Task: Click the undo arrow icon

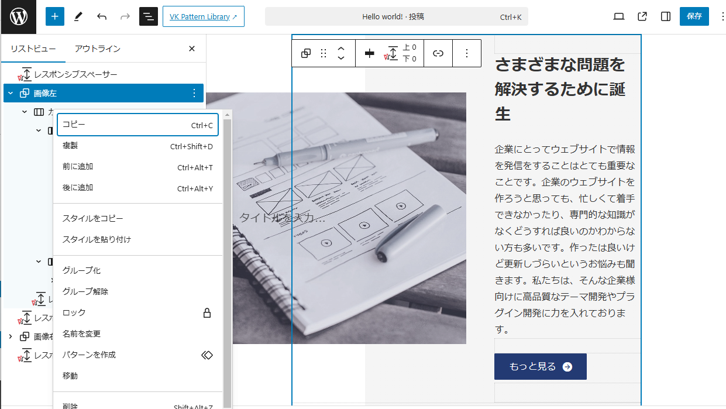Action: click(102, 16)
